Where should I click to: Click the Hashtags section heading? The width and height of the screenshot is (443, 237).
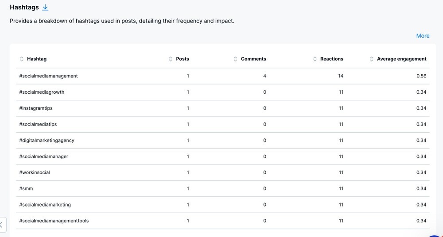click(24, 8)
